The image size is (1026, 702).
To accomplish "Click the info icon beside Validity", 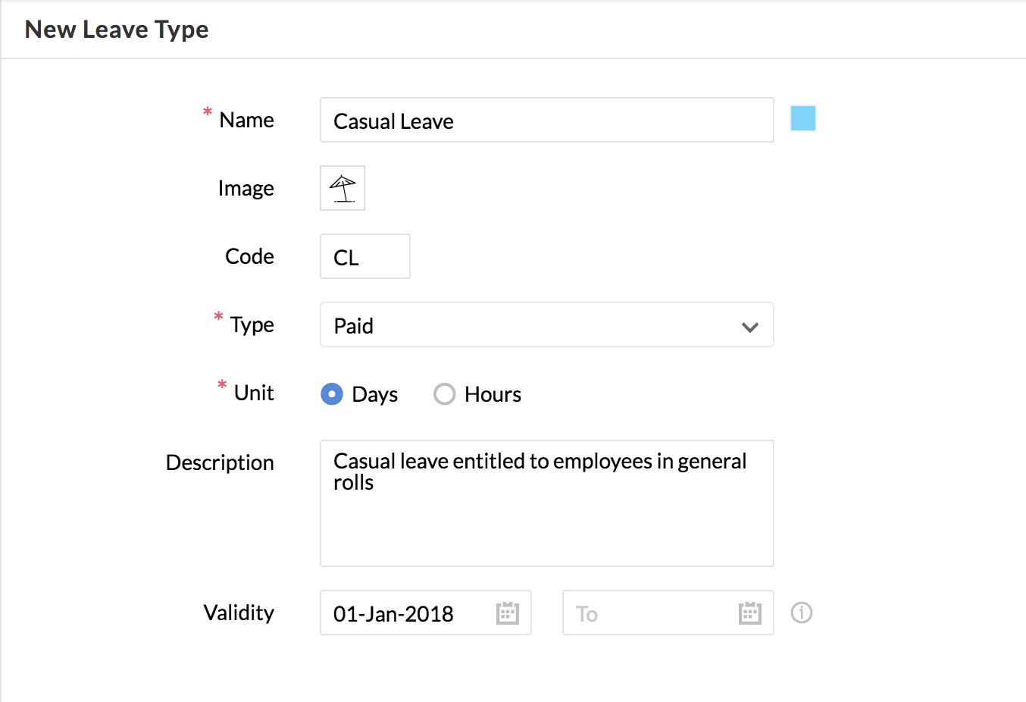I will pyautogui.click(x=802, y=613).
